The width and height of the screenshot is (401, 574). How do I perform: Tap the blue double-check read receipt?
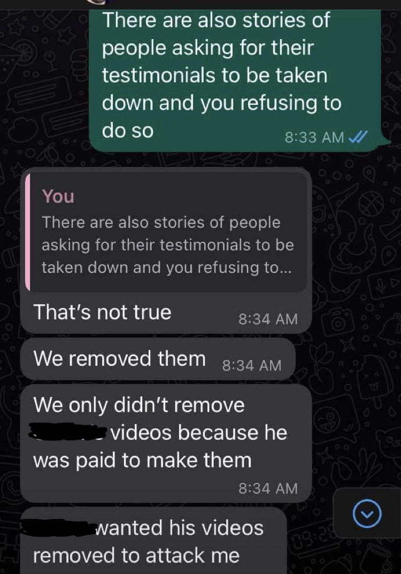[358, 137]
